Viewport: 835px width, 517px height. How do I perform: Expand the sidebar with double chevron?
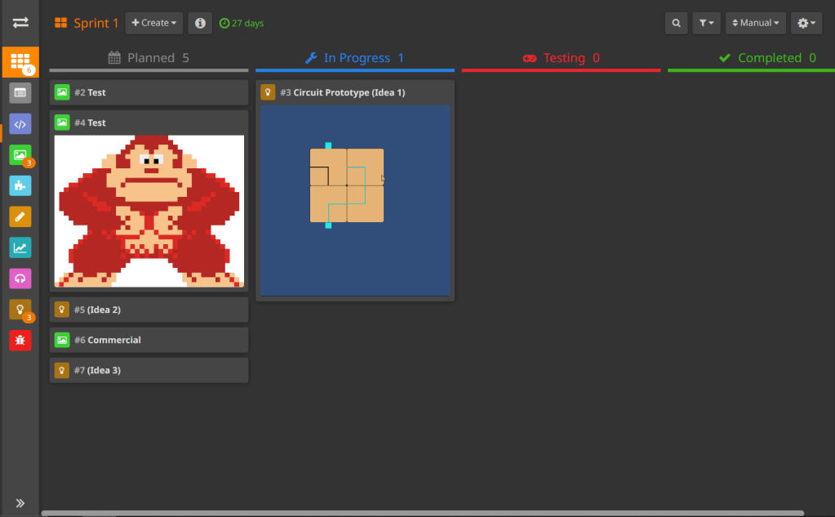pos(20,503)
